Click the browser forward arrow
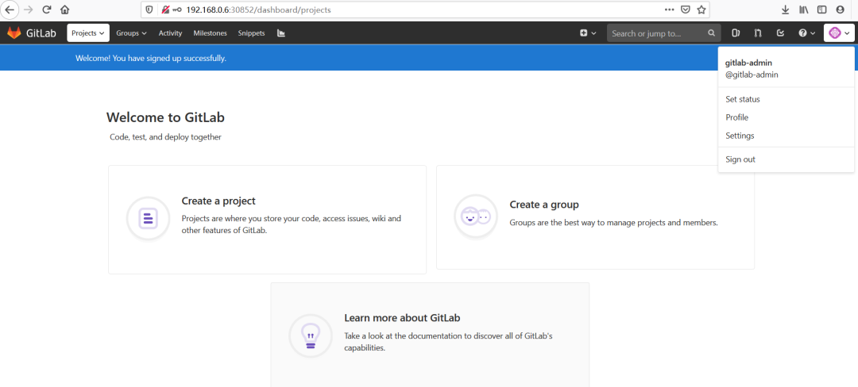 pyautogui.click(x=29, y=10)
